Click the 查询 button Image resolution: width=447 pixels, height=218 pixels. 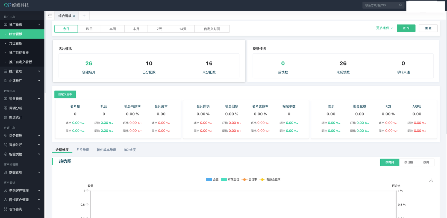(406, 28)
